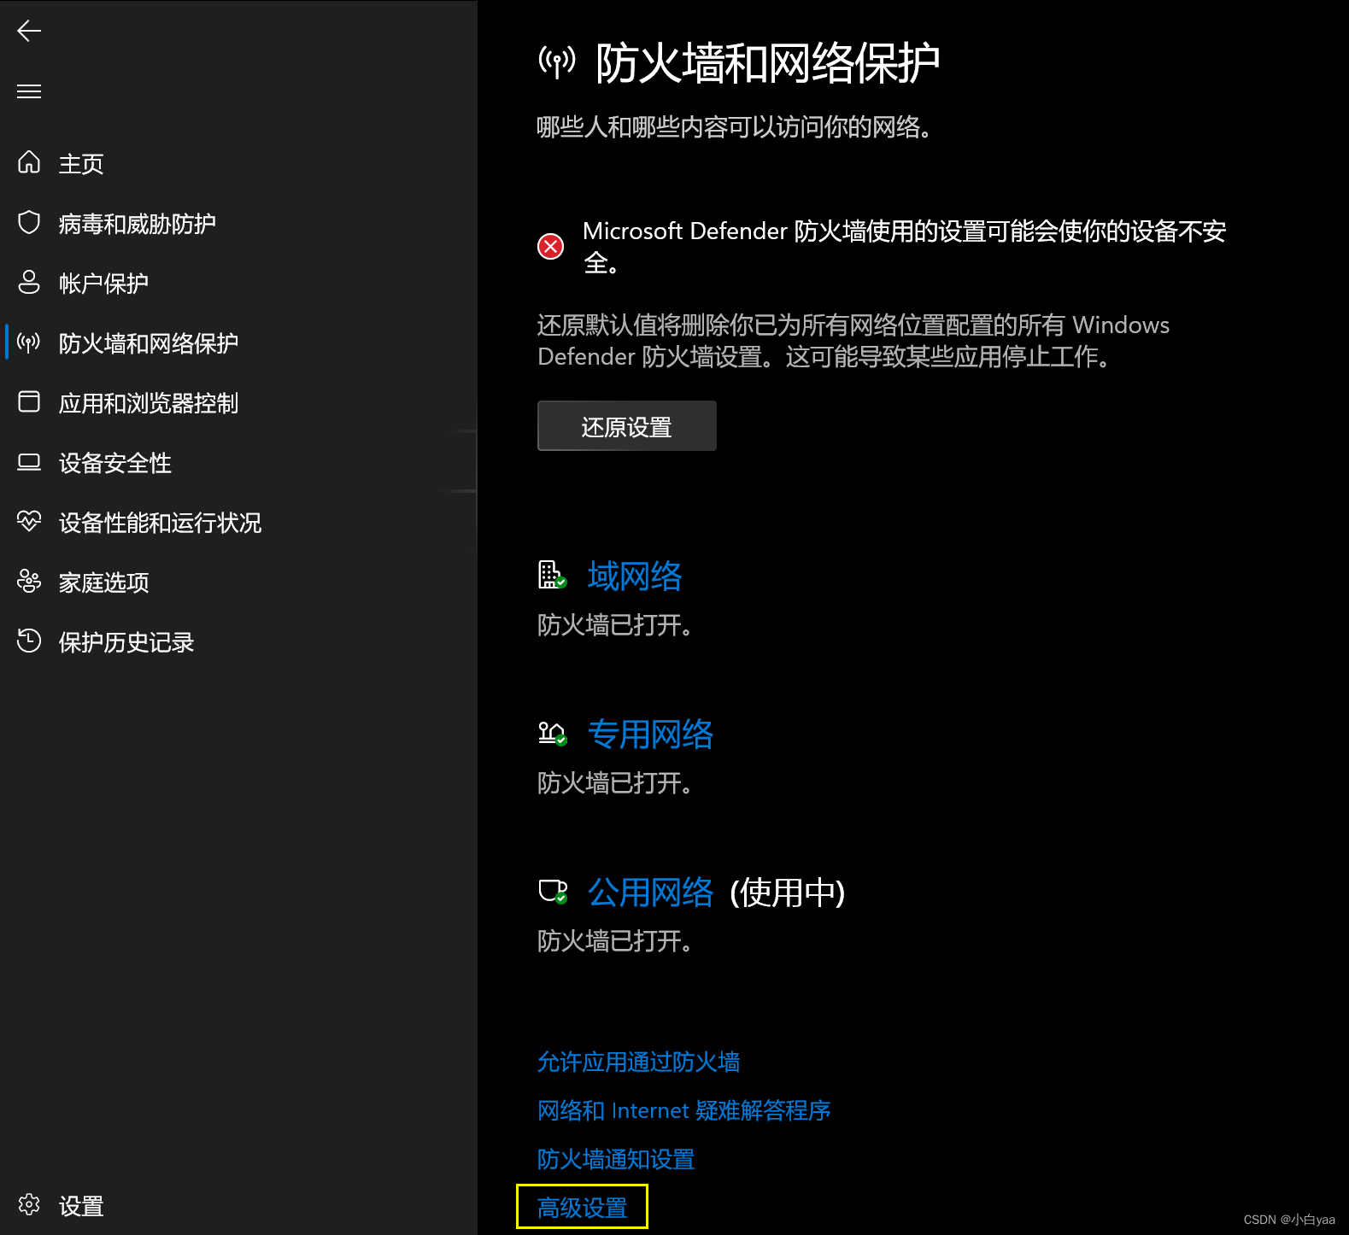Click 防火墙已打开 under 域网络
The height and width of the screenshot is (1235, 1349).
pyautogui.click(x=614, y=625)
